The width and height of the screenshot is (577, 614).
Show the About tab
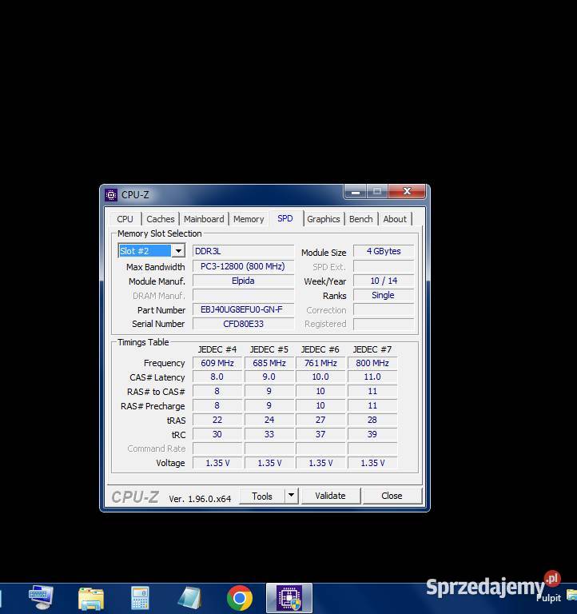(395, 219)
